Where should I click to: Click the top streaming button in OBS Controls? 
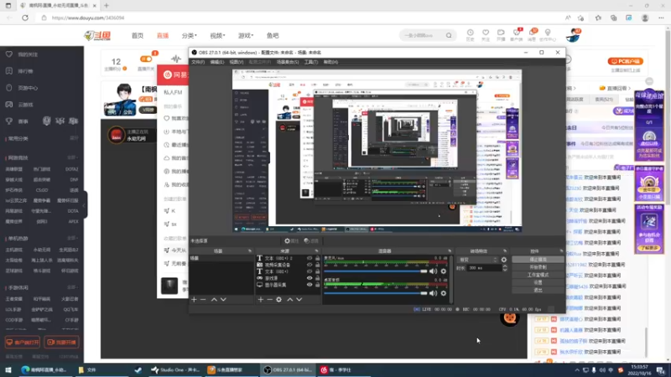click(538, 260)
